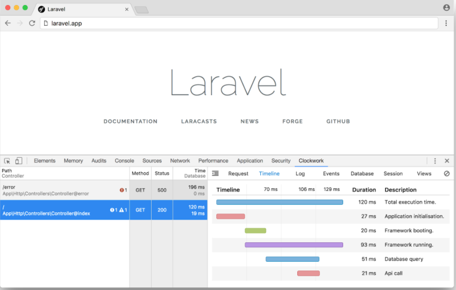Select the /error request row

point(104,190)
